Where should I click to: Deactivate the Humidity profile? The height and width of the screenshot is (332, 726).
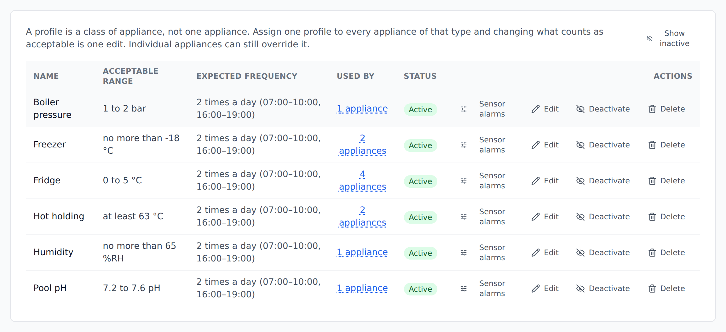pos(603,253)
